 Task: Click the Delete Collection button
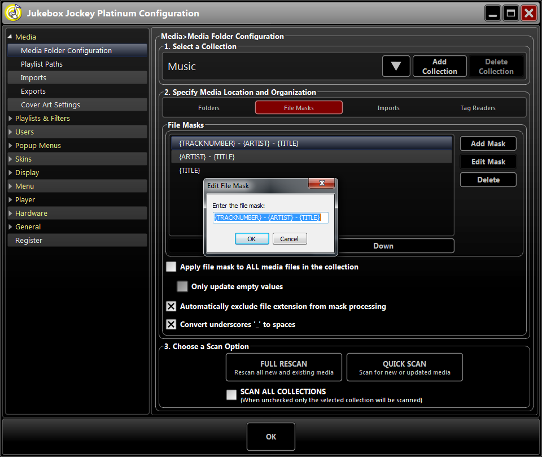pos(496,66)
